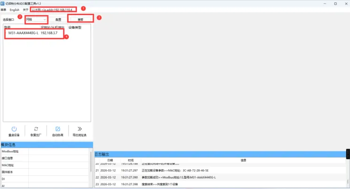The width and height of the screenshot is (350, 189).
Task: Click the blue edit icon for auto networking
Action: pos(58,129)
